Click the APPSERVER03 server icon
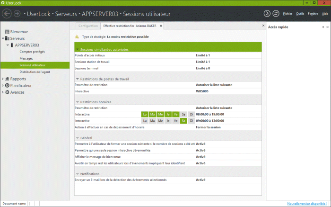This screenshot has height=207, width=331. (12, 45)
